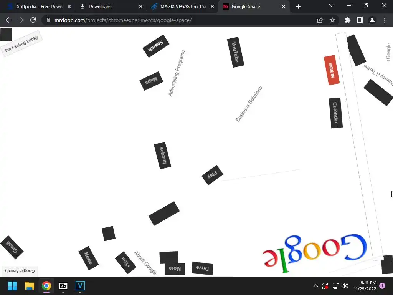Viewport: 393px width, 295px height.
Task: Click the floating +You block
Action: pos(125,263)
